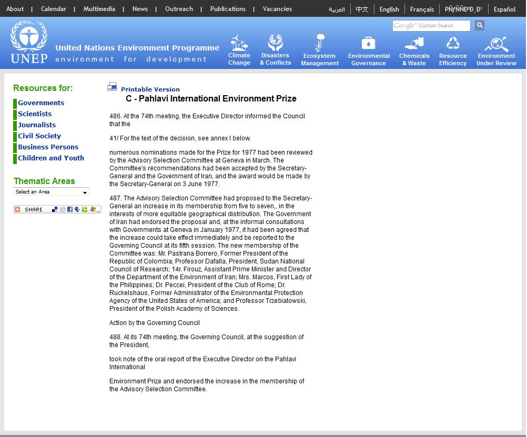Open the Environment Under Review magnifier icon

[x=496, y=43]
